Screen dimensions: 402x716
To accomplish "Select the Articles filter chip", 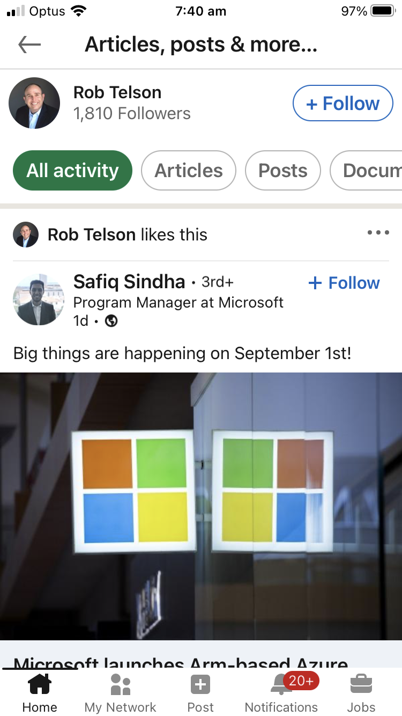I will (x=189, y=171).
